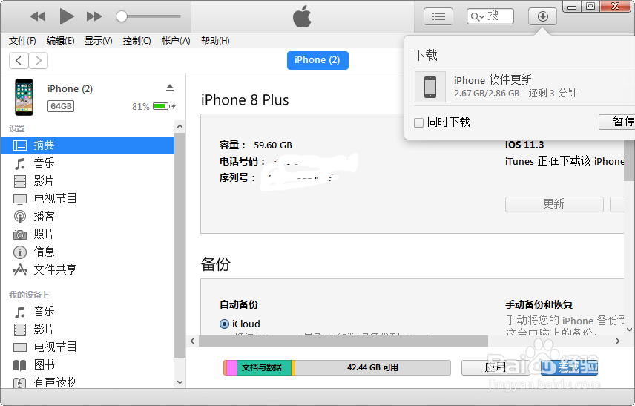Click the iPhone (2) device button

[x=317, y=60]
